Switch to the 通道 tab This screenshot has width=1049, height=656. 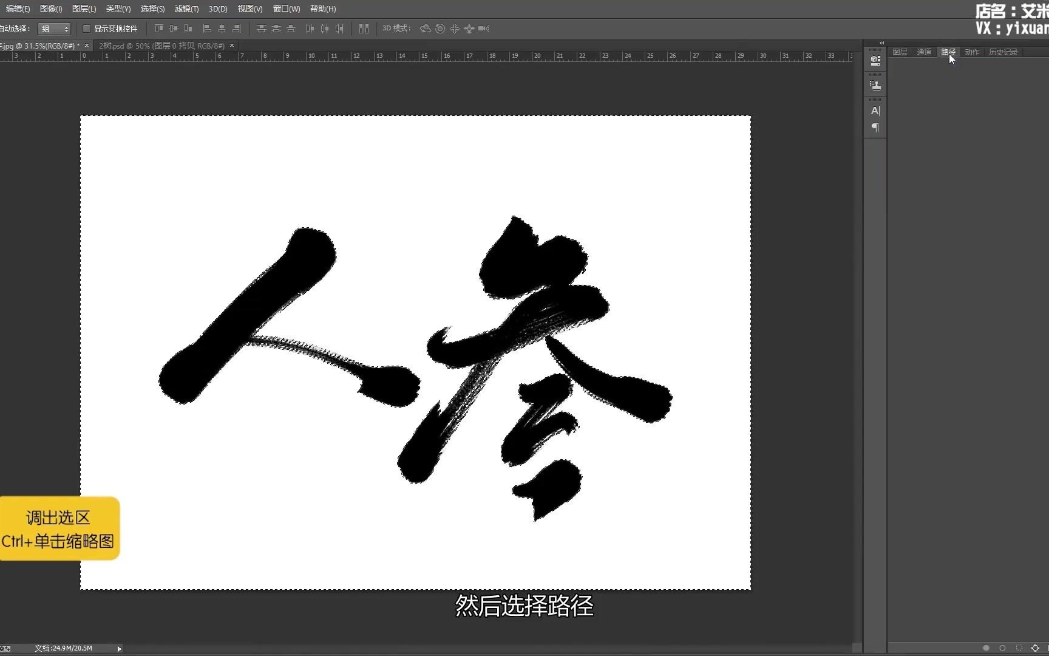click(x=923, y=52)
